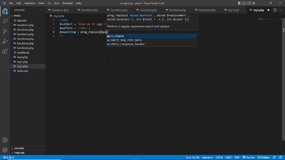Split the editor right
Viewport: 285px width, 160px height.
pos(275,10)
